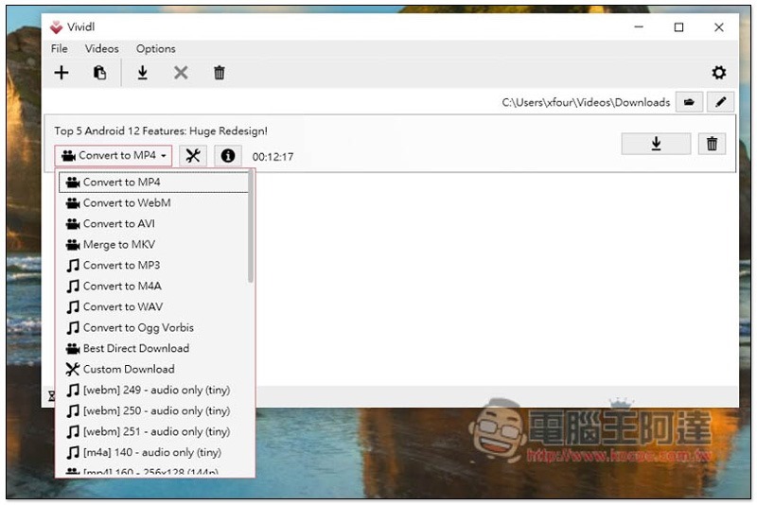Open the downloads folder icon
Image resolution: width=757 pixels, height=505 pixels.
689,102
